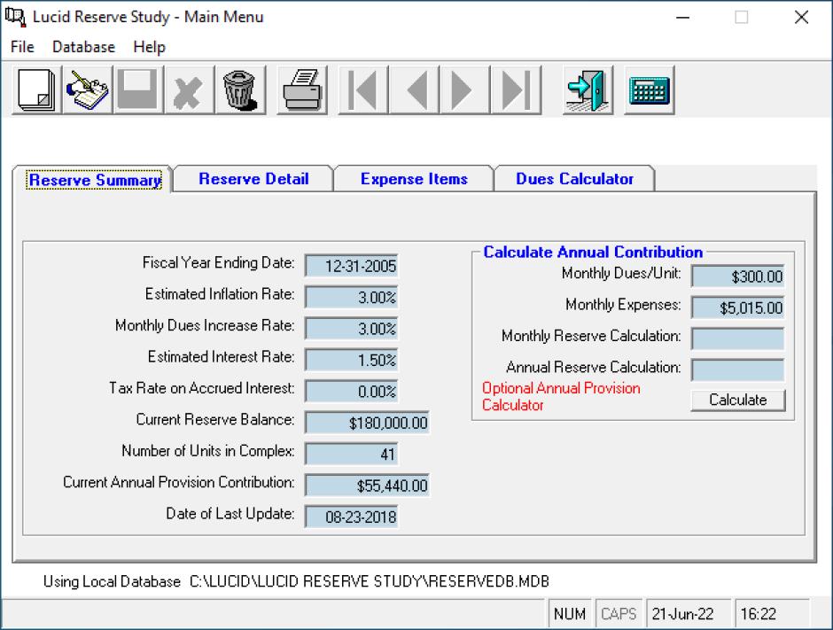Click the Tax Rate on Accrued Interest field
The image size is (833, 630).
coord(351,391)
